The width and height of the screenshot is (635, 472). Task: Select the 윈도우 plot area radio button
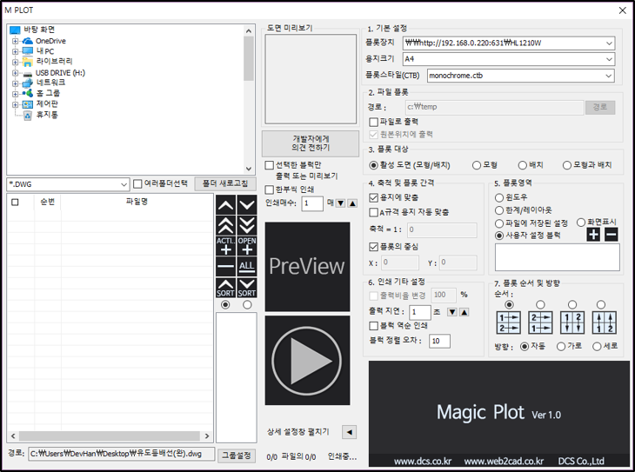pos(499,197)
